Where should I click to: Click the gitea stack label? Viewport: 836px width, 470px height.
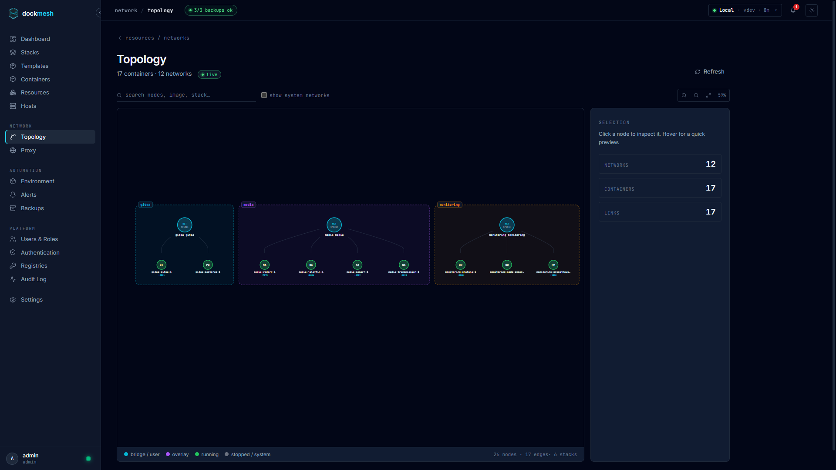[145, 205]
